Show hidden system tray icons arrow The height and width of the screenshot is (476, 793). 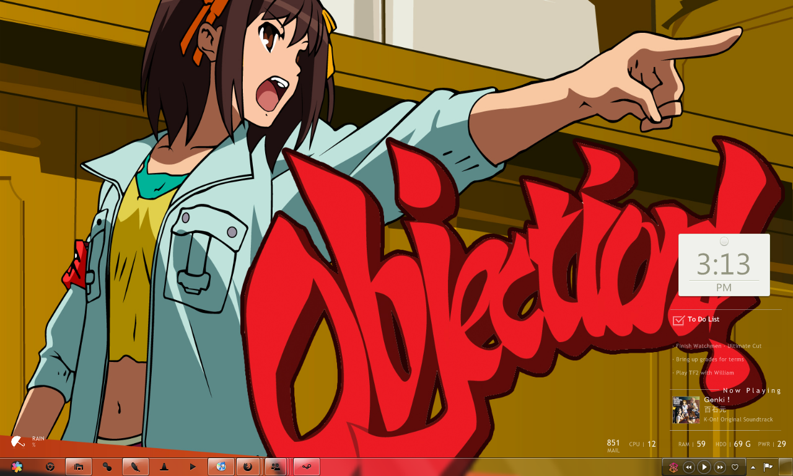(x=753, y=467)
